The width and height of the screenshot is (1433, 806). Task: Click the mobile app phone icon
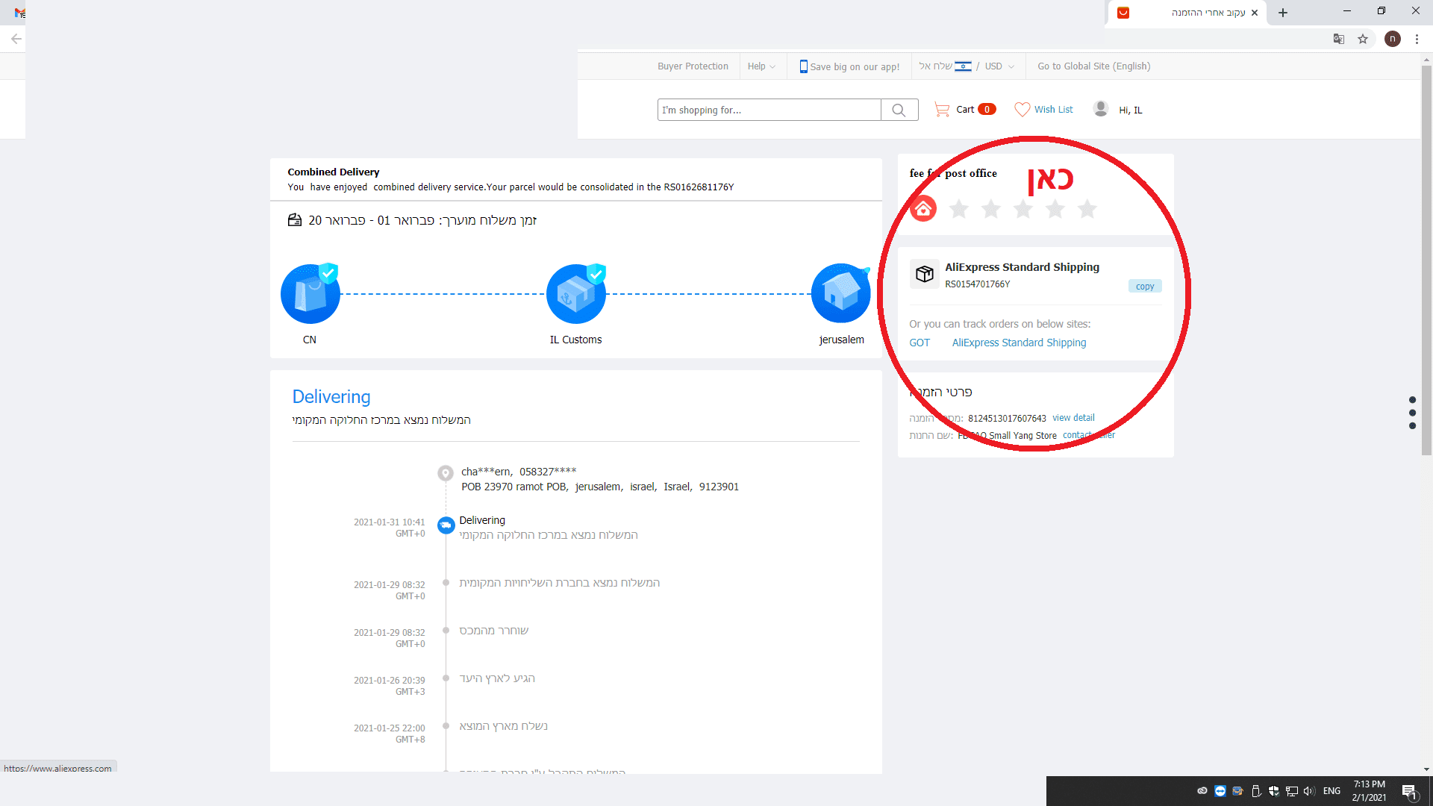coord(803,66)
